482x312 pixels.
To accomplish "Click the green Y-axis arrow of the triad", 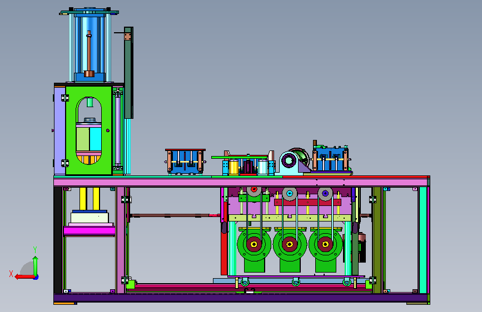I will (36, 266).
